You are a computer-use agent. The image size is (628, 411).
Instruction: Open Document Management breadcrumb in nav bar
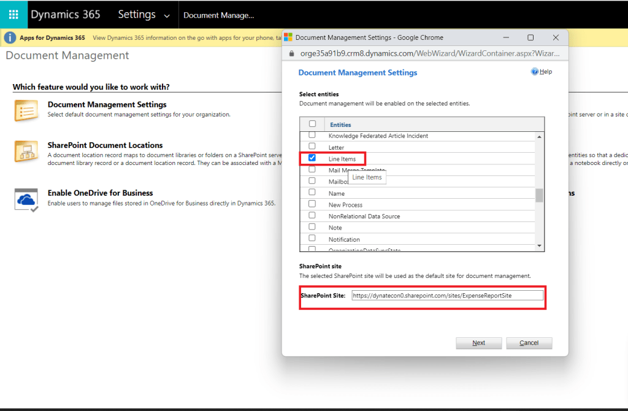[218, 15]
